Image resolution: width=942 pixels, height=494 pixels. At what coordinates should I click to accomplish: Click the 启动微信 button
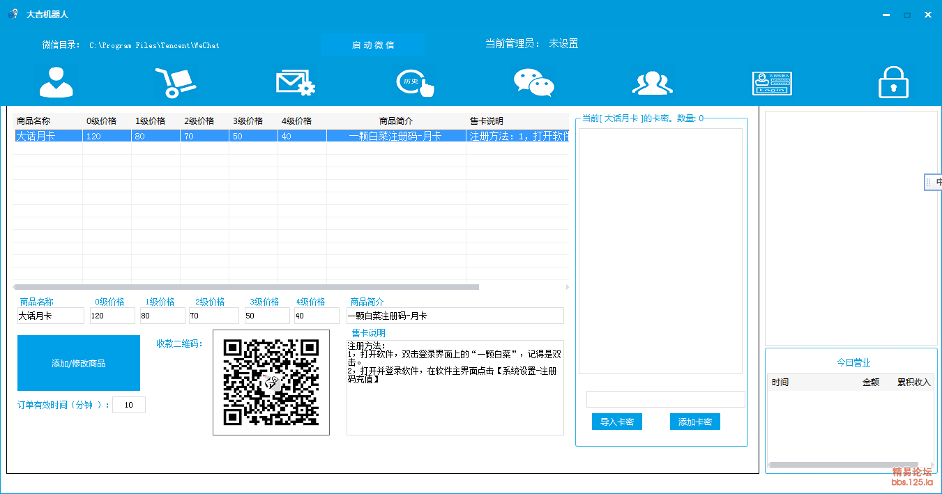point(373,45)
